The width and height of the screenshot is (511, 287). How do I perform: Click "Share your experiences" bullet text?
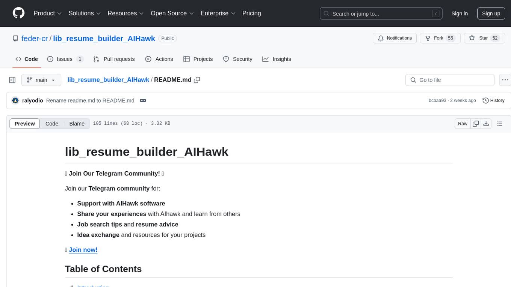[112, 214]
